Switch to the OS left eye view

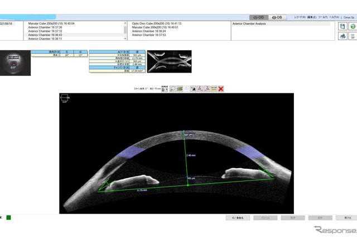coord(277,17)
